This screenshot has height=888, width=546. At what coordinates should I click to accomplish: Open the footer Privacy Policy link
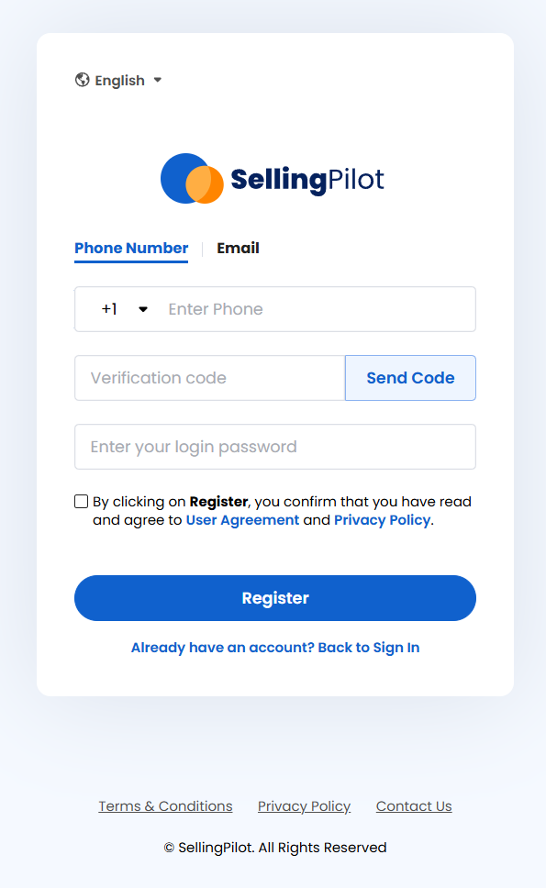pos(304,805)
